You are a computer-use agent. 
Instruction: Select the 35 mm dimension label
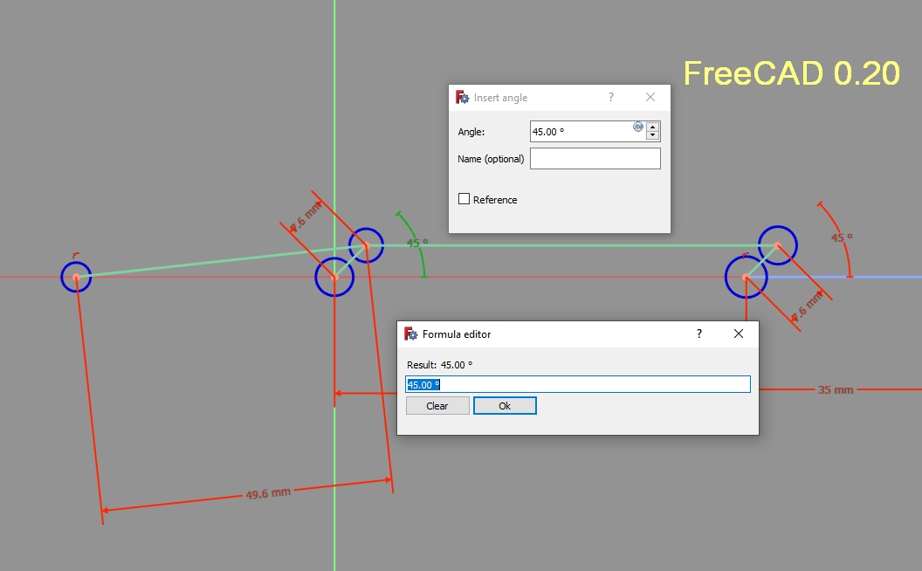click(834, 389)
